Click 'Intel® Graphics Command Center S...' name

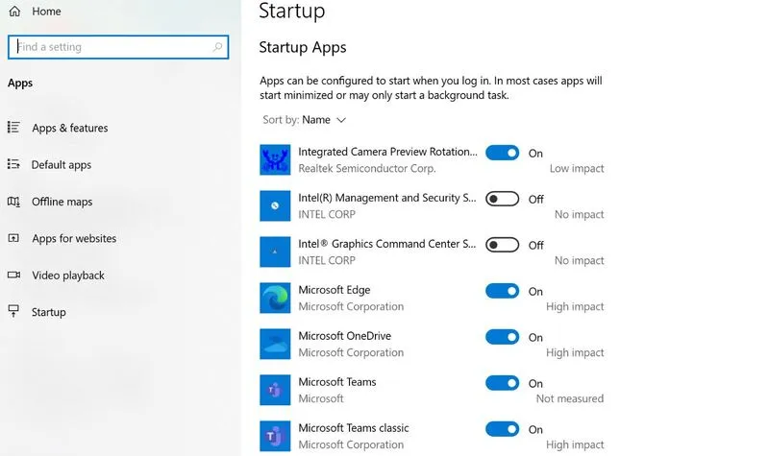[387, 244]
